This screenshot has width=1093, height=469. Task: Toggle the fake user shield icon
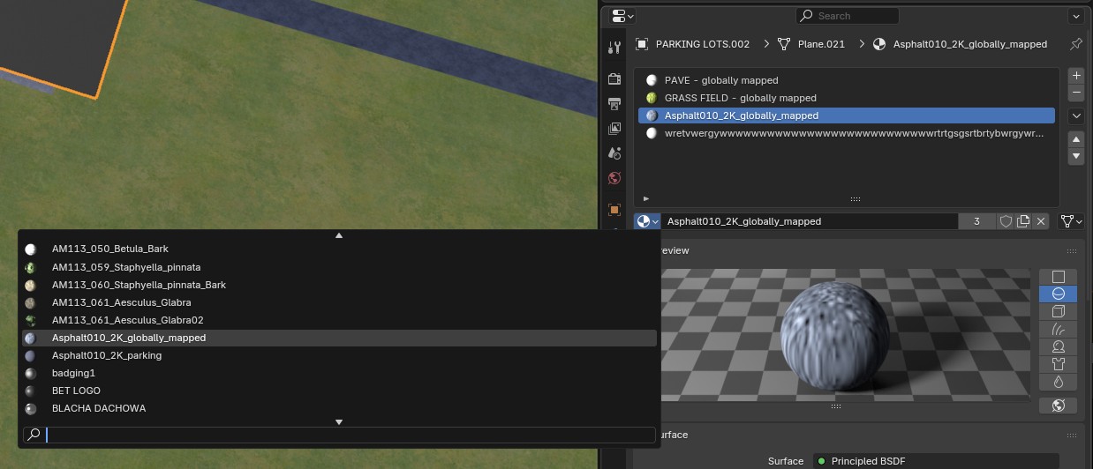click(x=1005, y=221)
